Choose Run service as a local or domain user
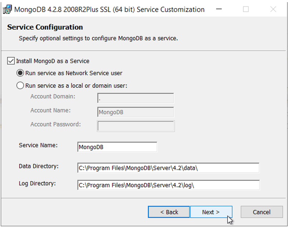288x227 pixels. pyautogui.click(x=20, y=86)
